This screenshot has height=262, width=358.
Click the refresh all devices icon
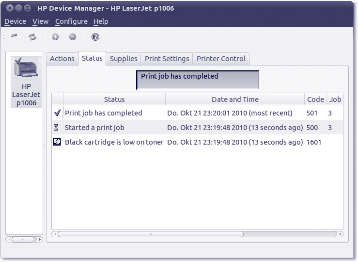[32, 36]
